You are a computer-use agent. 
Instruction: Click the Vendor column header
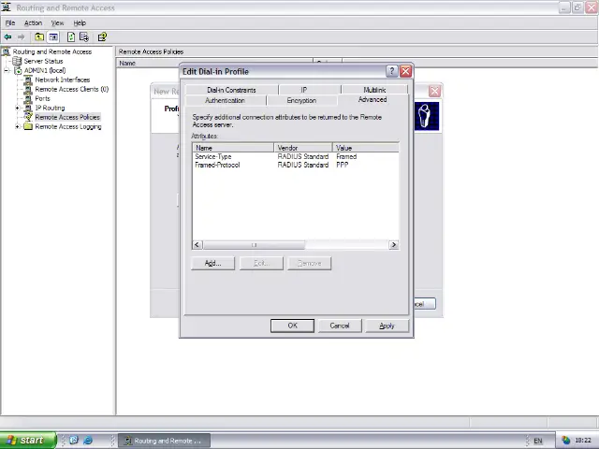303,148
